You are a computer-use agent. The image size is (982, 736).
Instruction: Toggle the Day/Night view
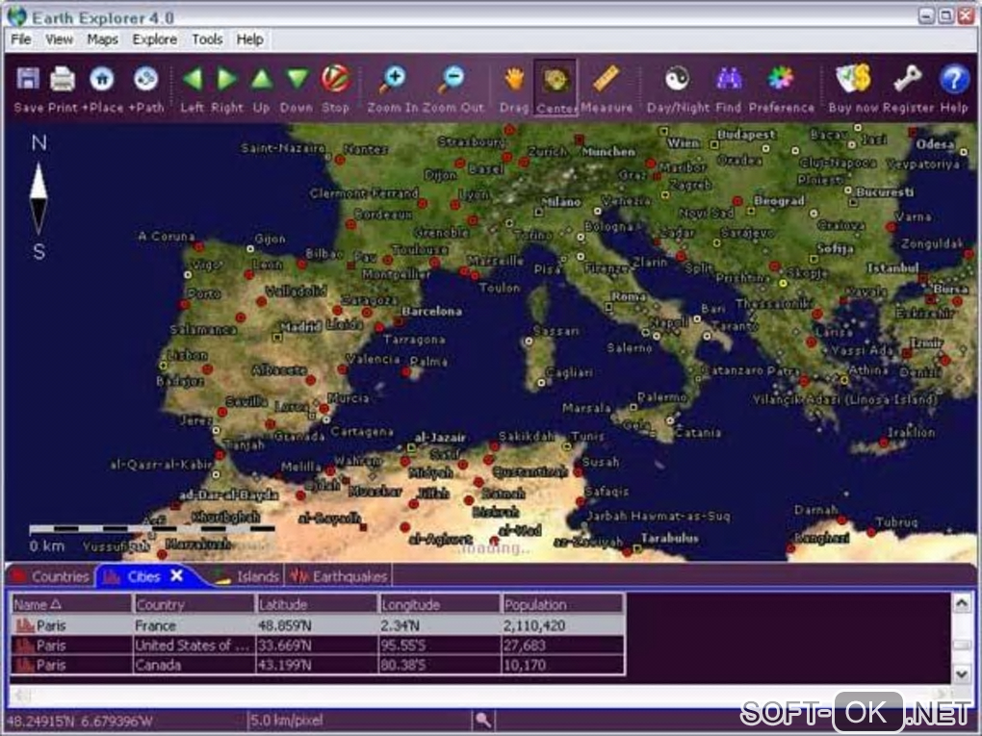pyautogui.click(x=677, y=79)
